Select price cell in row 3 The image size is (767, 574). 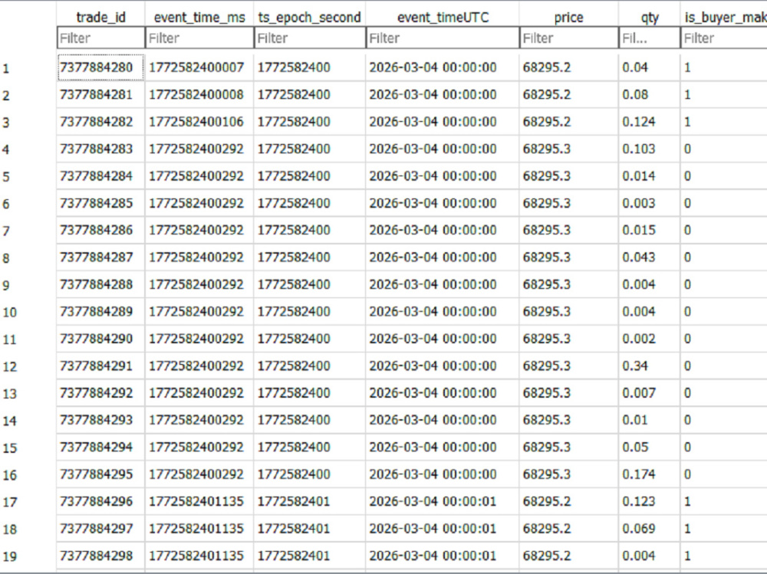(x=569, y=122)
